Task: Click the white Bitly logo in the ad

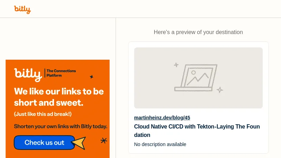Action: click(x=28, y=74)
